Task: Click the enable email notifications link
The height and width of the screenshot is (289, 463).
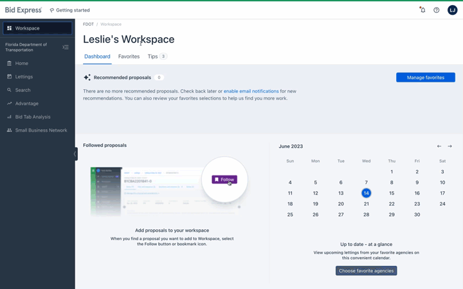Action: click(x=251, y=91)
